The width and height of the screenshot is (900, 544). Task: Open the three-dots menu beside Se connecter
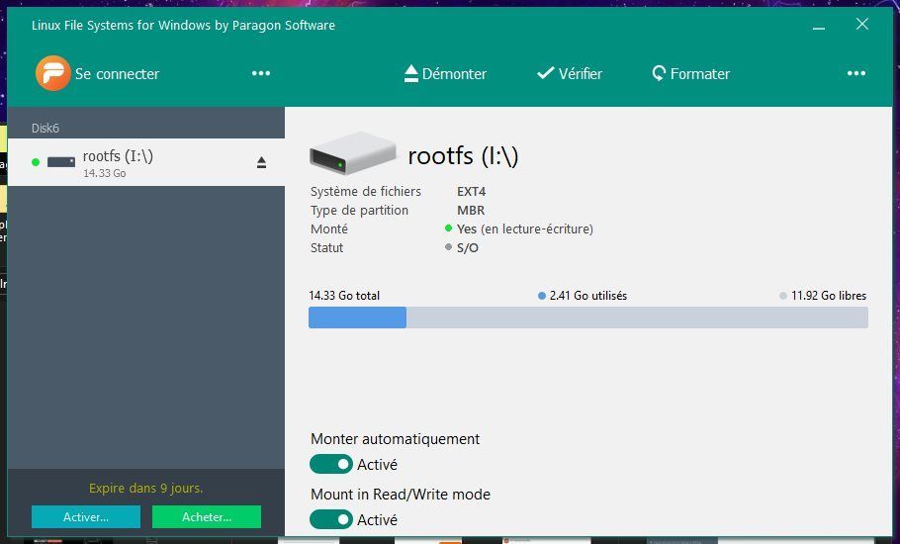coord(261,73)
